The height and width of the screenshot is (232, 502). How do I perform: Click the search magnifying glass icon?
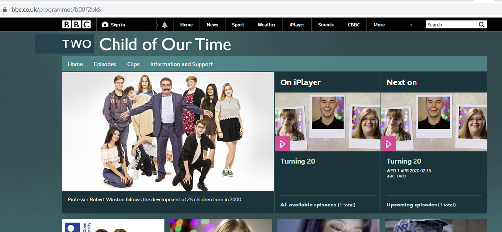(482, 25)
